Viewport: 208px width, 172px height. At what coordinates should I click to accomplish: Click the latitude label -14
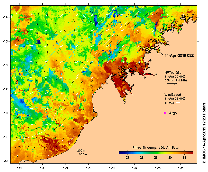[x=5, y=17]
